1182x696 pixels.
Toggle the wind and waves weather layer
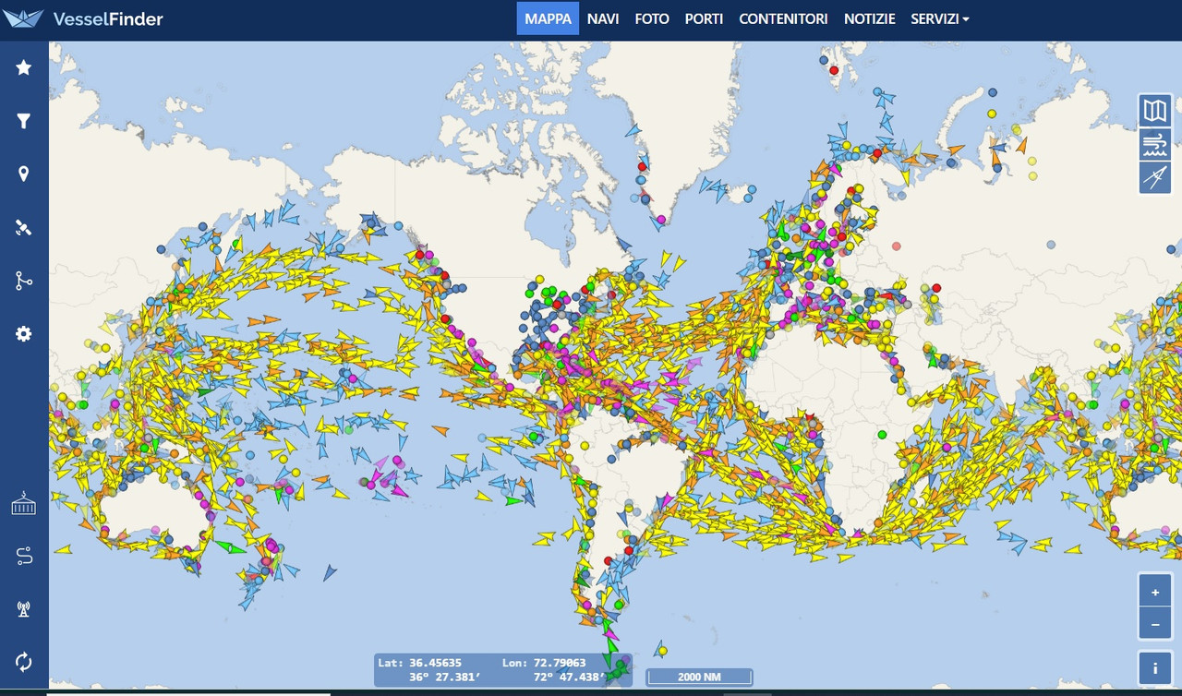1155,144
